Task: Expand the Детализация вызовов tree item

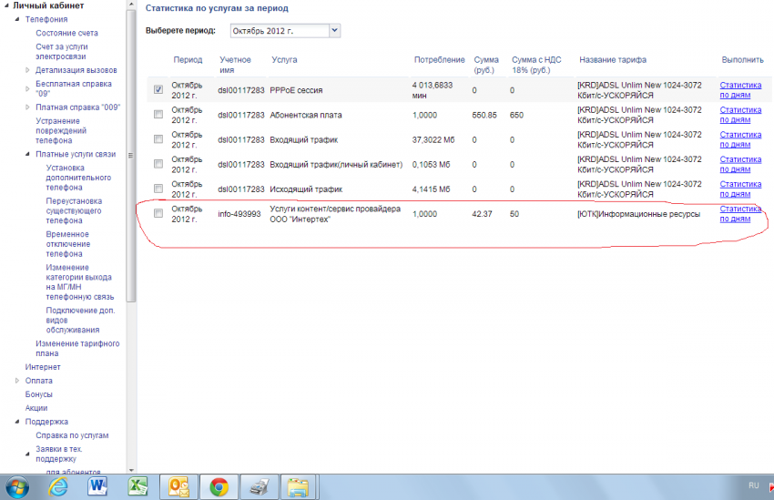Action: click(28, 70)
